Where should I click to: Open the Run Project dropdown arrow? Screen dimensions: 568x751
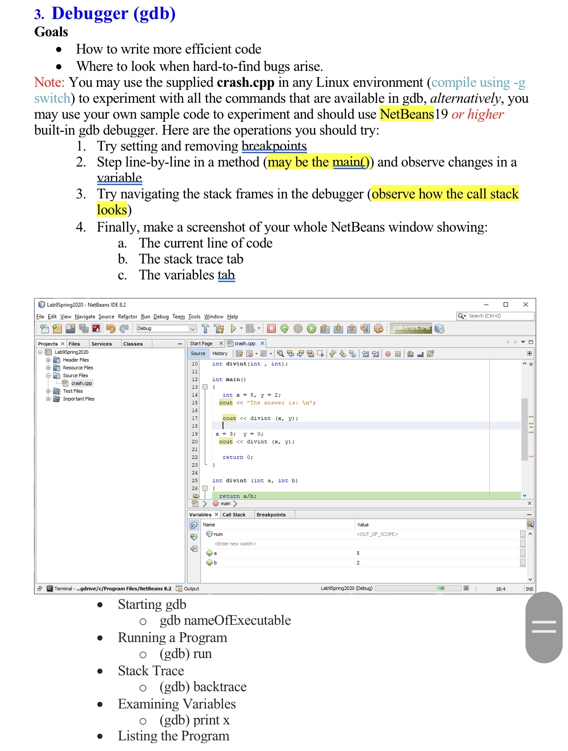(x=241, y=329)
